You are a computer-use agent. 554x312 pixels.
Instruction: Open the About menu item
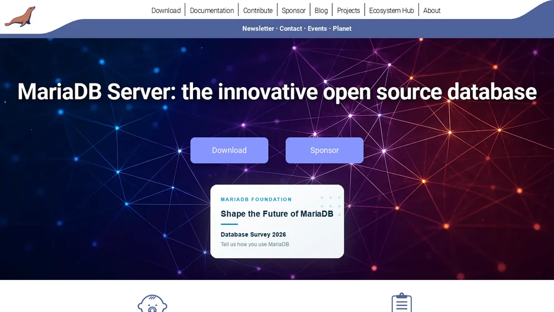[x=431, y=11]
